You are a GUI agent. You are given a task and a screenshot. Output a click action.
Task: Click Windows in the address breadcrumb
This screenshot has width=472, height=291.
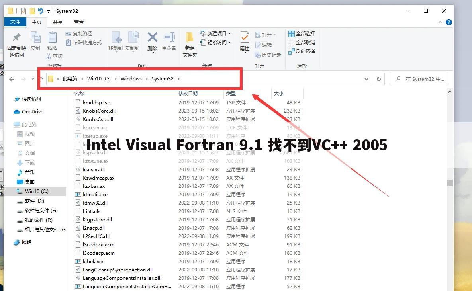click(131, 79)
